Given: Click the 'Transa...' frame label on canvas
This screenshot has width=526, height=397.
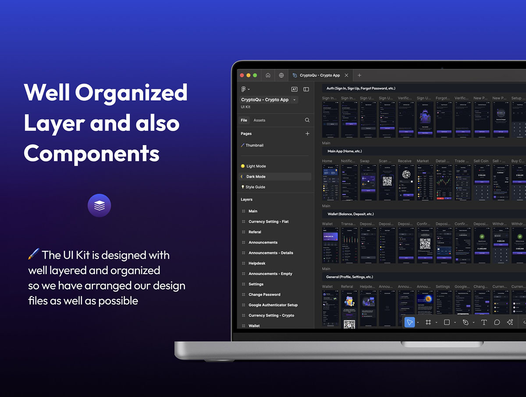Looking at the screenshot, I should [x=348, y=224].
